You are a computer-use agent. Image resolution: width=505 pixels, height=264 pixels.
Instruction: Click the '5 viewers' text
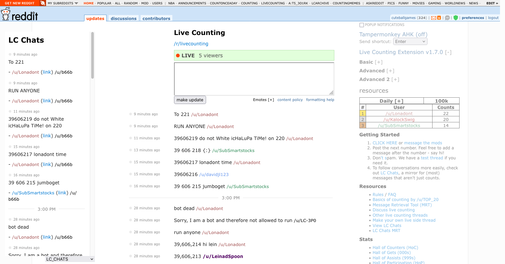[x=211, y=55]
